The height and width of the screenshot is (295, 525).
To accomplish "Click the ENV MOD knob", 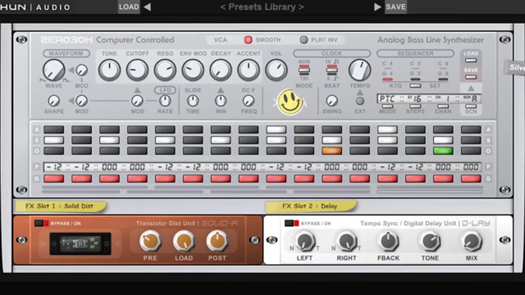I will click(x=193, y=70).
